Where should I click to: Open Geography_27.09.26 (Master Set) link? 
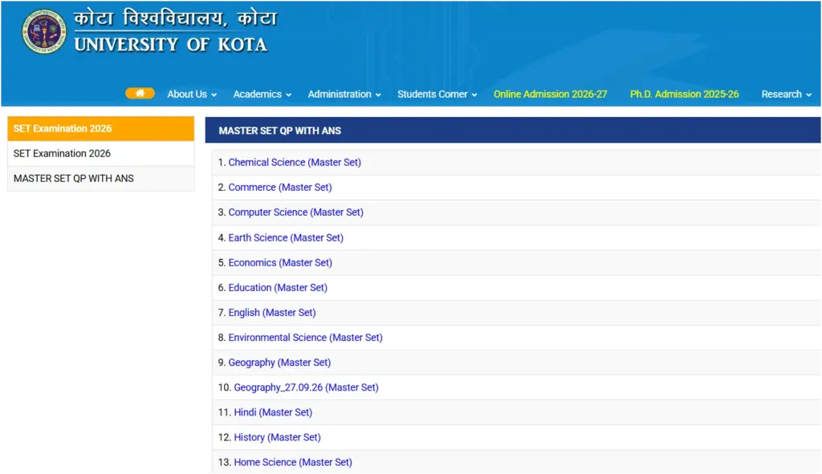306,387
